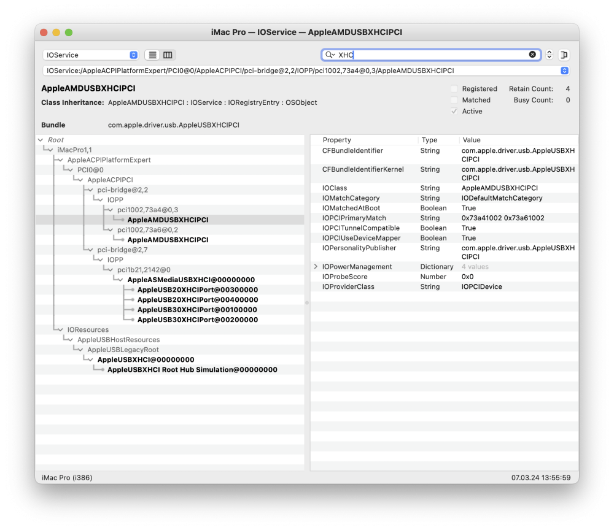The height and width of the screenshot is (530, 614).
Task: Open search options magnifier menu
Action: tap(330, 55)
